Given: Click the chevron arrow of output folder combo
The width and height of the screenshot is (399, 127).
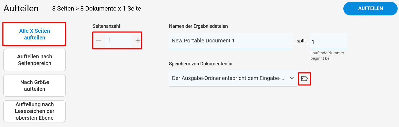Looking at the screenshot, I should [292, 78].
